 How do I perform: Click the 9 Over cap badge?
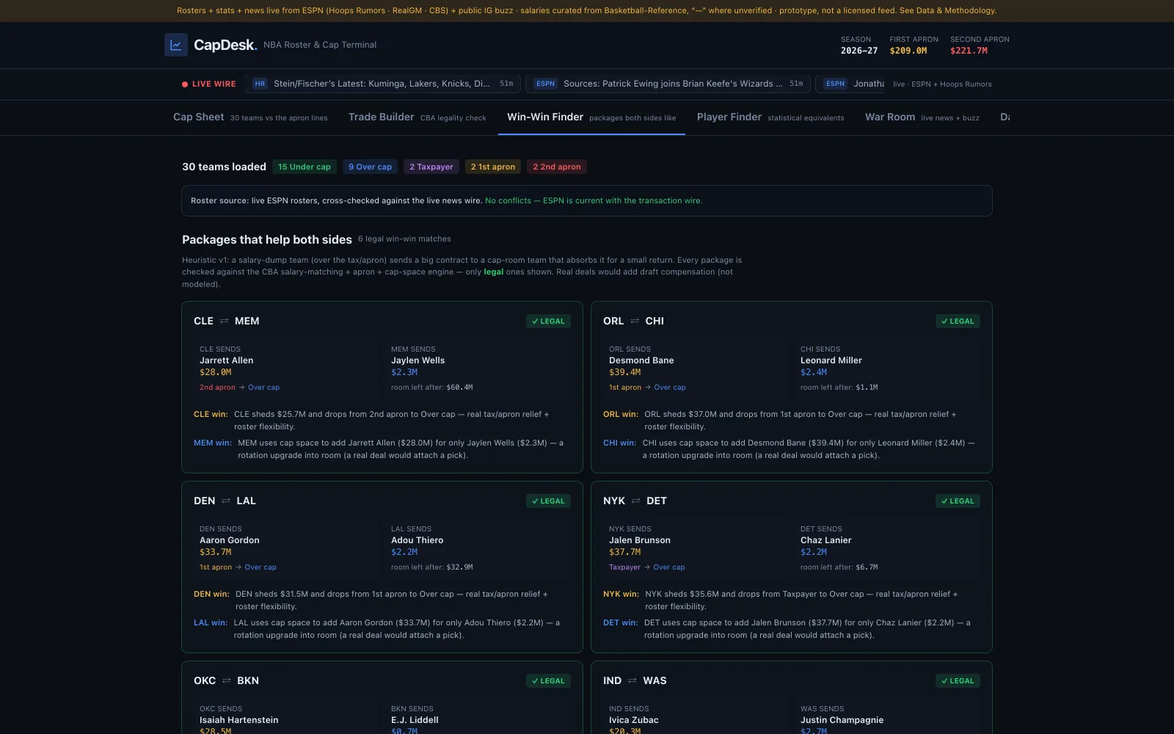[370, 167]
